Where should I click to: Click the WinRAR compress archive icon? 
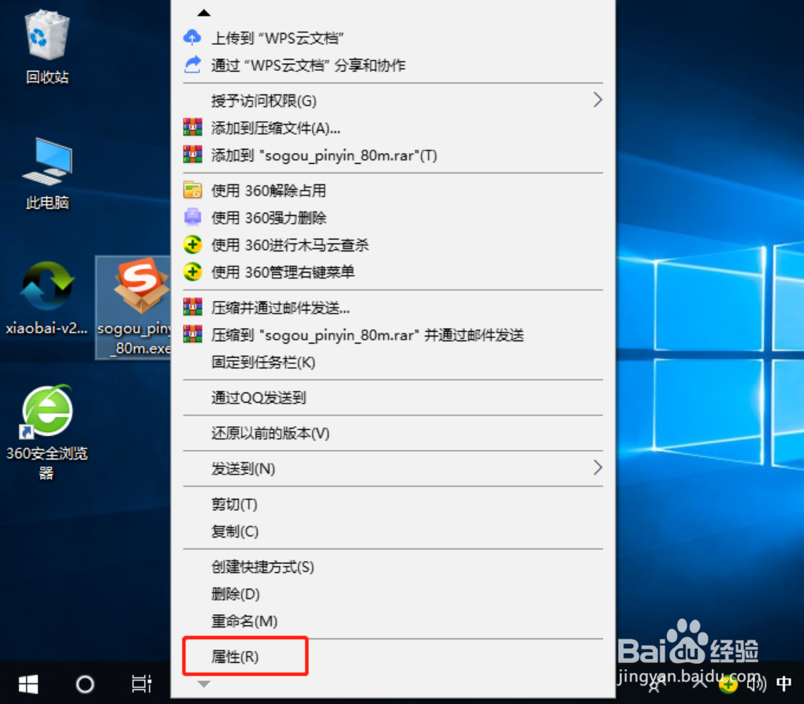tap(192, 127)
